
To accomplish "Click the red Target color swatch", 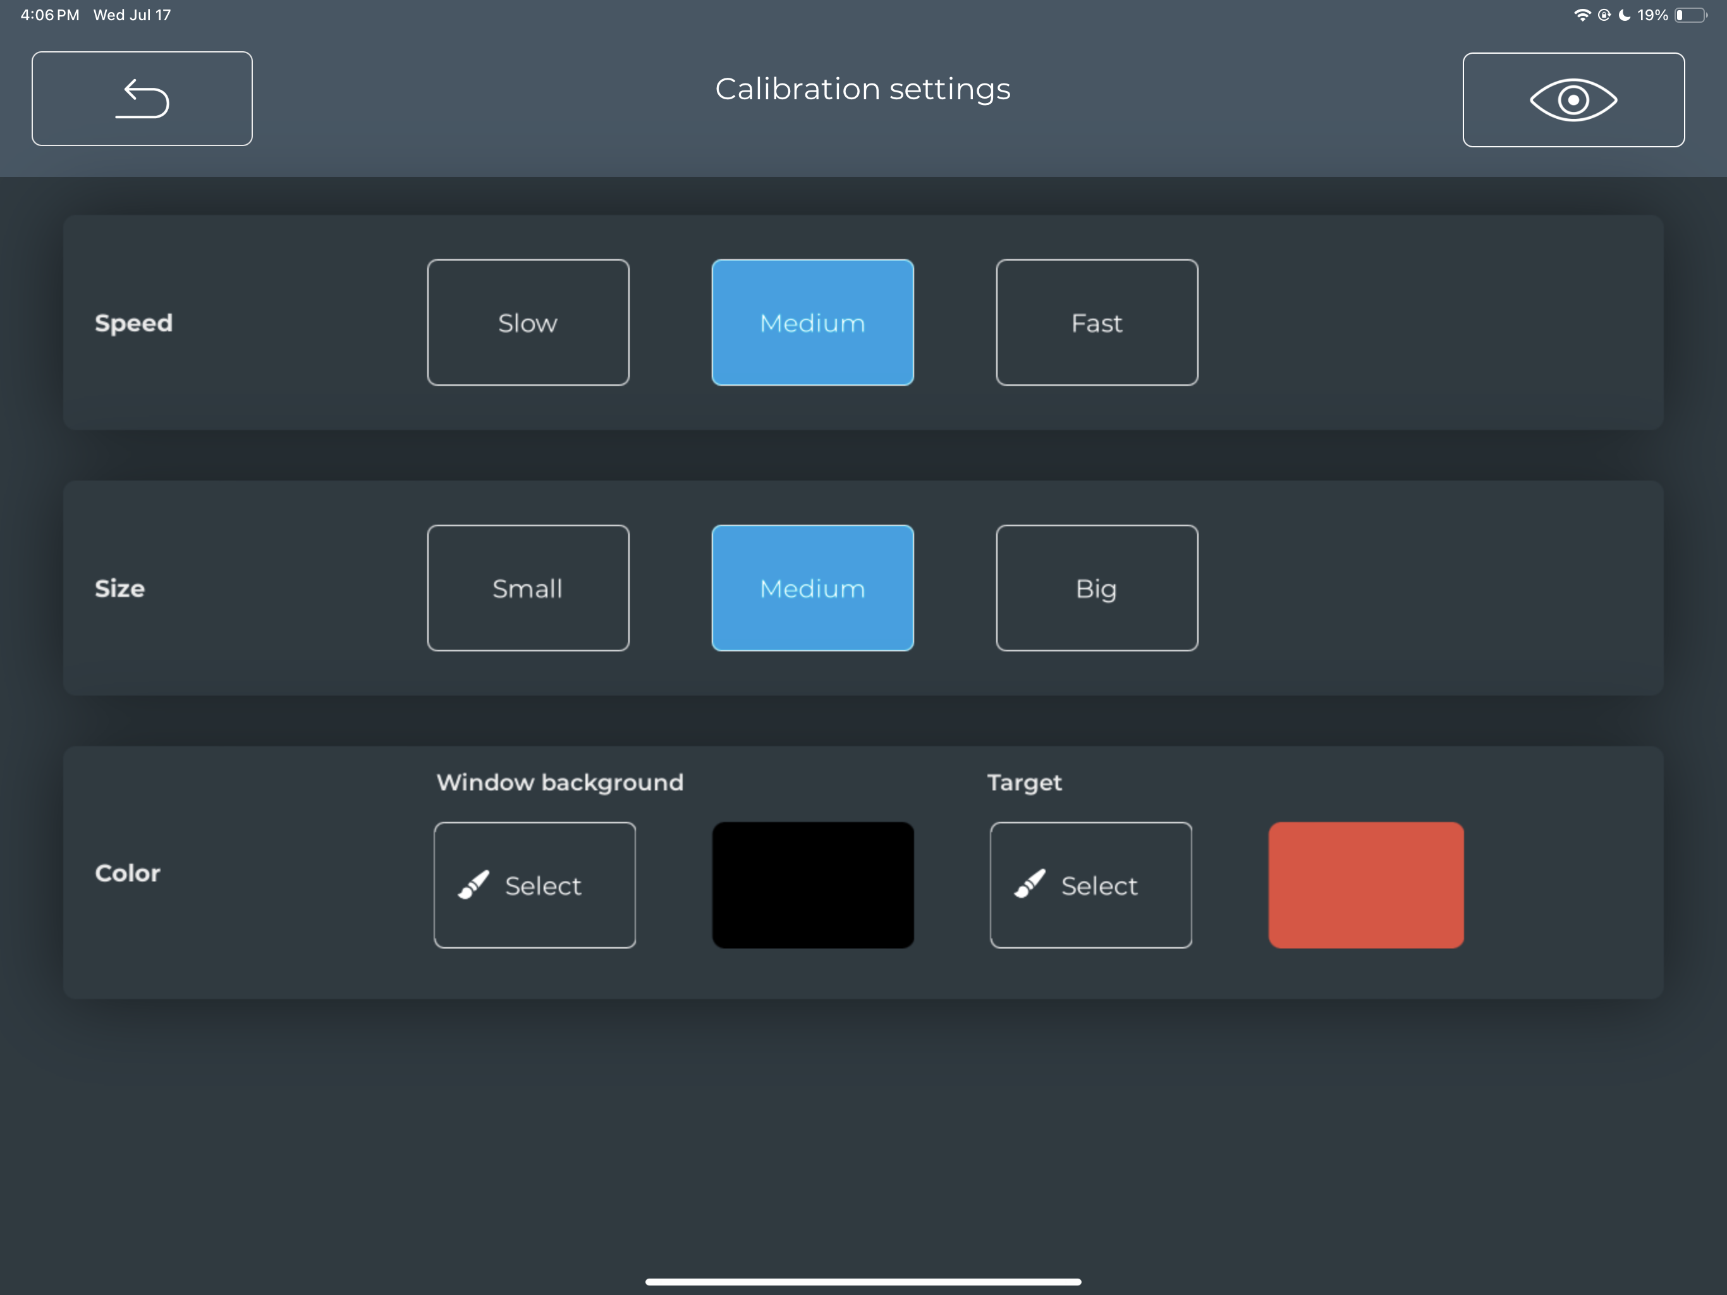I will (1366, 886).
